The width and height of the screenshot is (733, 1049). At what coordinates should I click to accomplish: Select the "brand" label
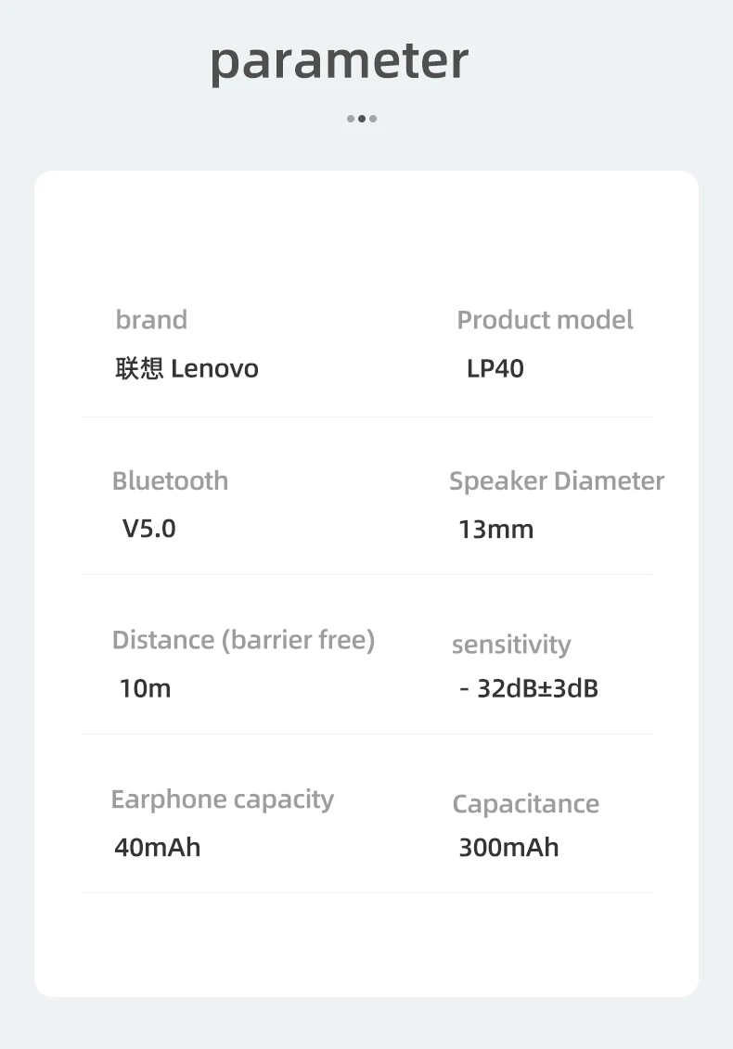[x=151, y=320]
